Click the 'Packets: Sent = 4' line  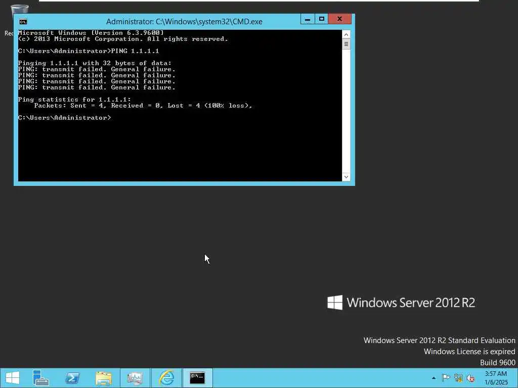click(x=143, y=106)
